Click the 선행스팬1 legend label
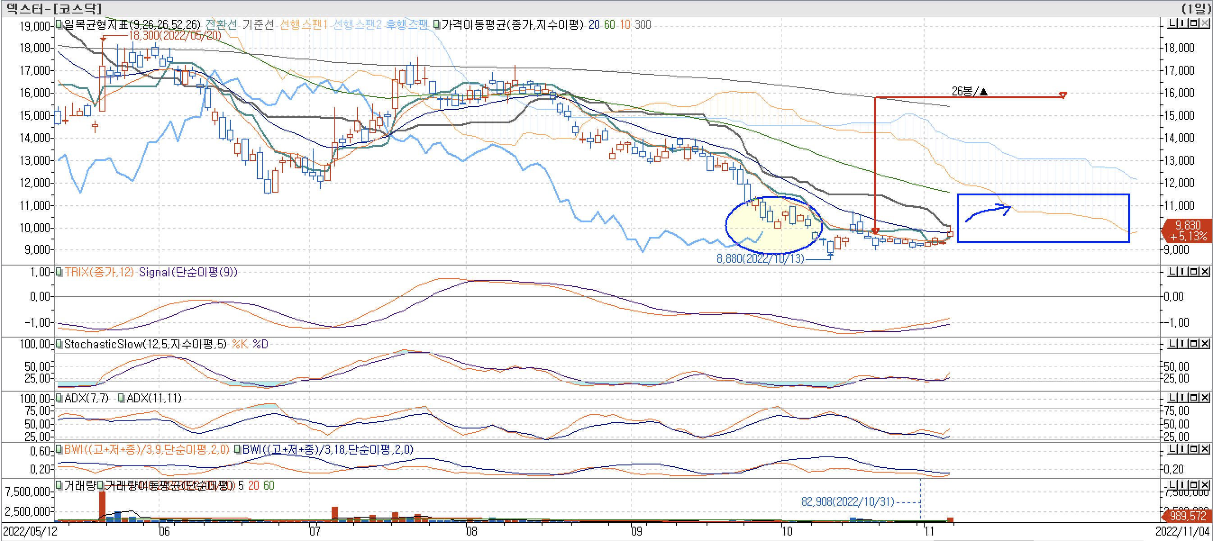This screenshot has height=541, width=1213. [x=303, y=24]
